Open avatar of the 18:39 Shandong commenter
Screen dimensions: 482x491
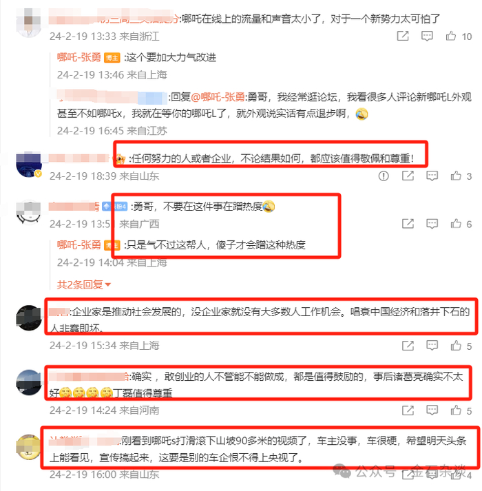pyautogui.click(x=29, y=165)
